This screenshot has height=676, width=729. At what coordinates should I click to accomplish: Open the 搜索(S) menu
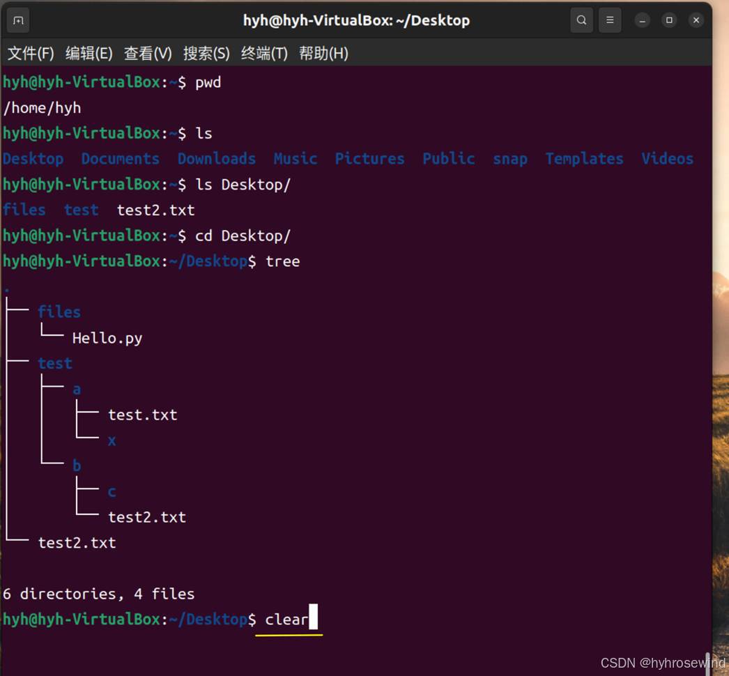pyautogui.click(x=206, y=54)
